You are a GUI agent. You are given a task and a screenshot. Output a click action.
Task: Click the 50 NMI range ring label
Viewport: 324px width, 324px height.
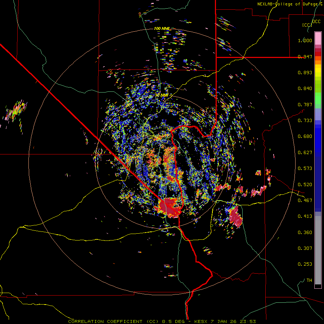(162, 95)
